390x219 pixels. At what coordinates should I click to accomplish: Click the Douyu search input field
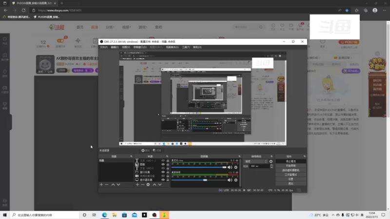click(246, 27)
